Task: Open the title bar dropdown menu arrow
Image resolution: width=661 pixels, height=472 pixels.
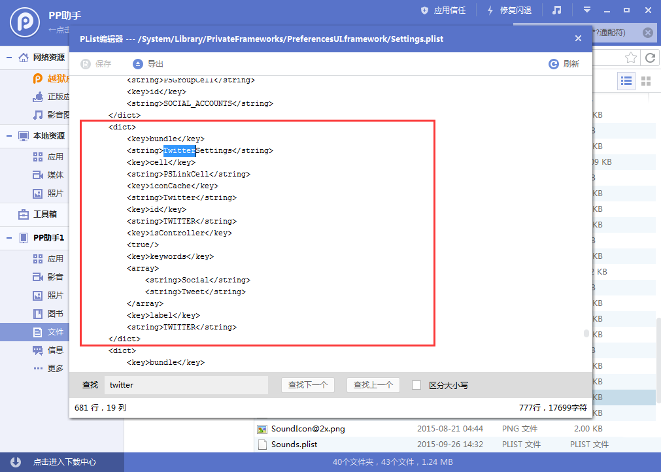Action: (x=587, y=10)
